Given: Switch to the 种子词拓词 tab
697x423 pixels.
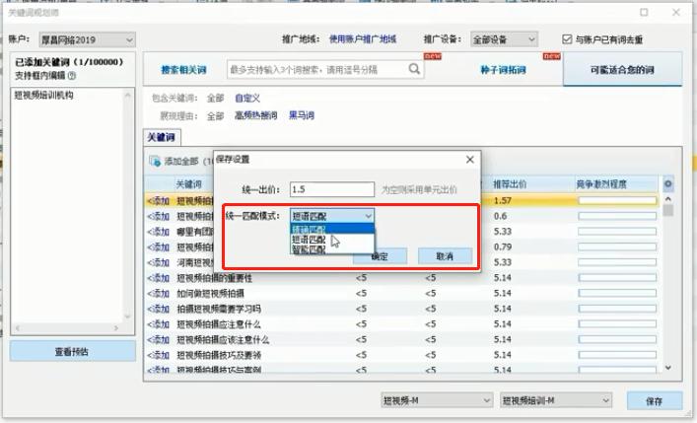Looking at the screenshot, I should pos(503,70).
